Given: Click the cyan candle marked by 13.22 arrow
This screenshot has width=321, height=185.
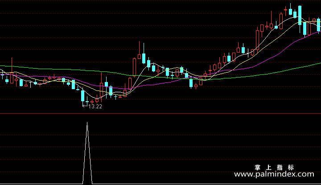Looking at the screenshot, I should click(83, 96).
